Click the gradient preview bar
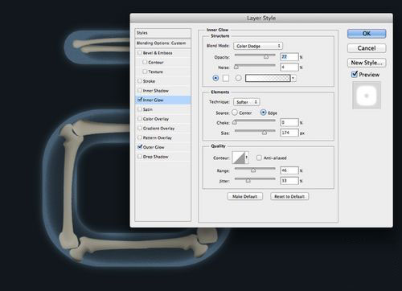This screenshot has height=291, width=402. point(268,78)
